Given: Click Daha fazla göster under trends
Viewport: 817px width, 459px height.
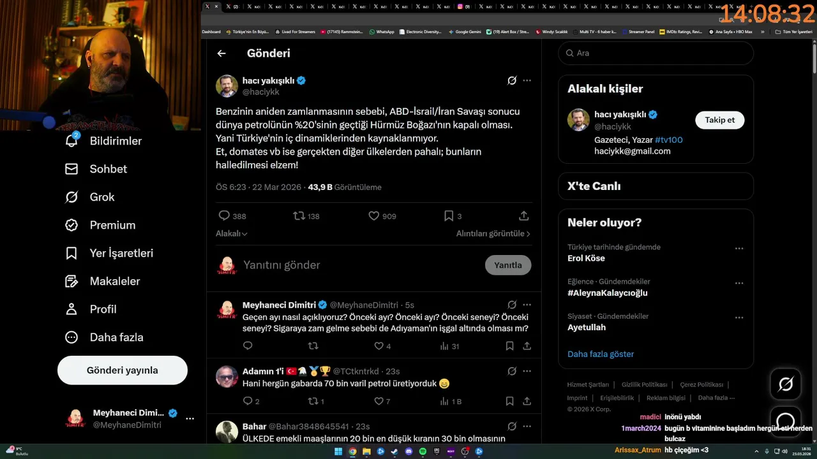Looking at the screenshot, I should (x=601, y=354).
